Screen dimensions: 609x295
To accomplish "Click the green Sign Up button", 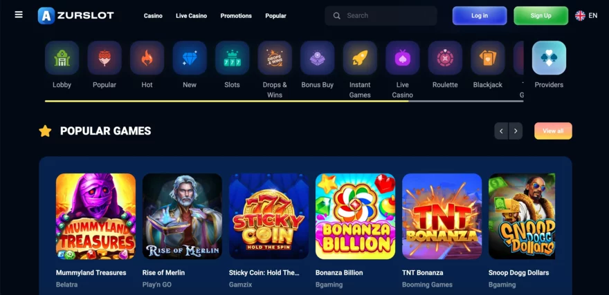I will tap(540, 15).
